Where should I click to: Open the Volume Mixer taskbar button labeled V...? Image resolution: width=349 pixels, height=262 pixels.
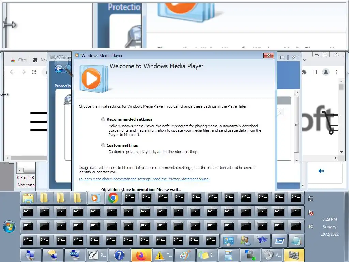(x=272, y=255)
